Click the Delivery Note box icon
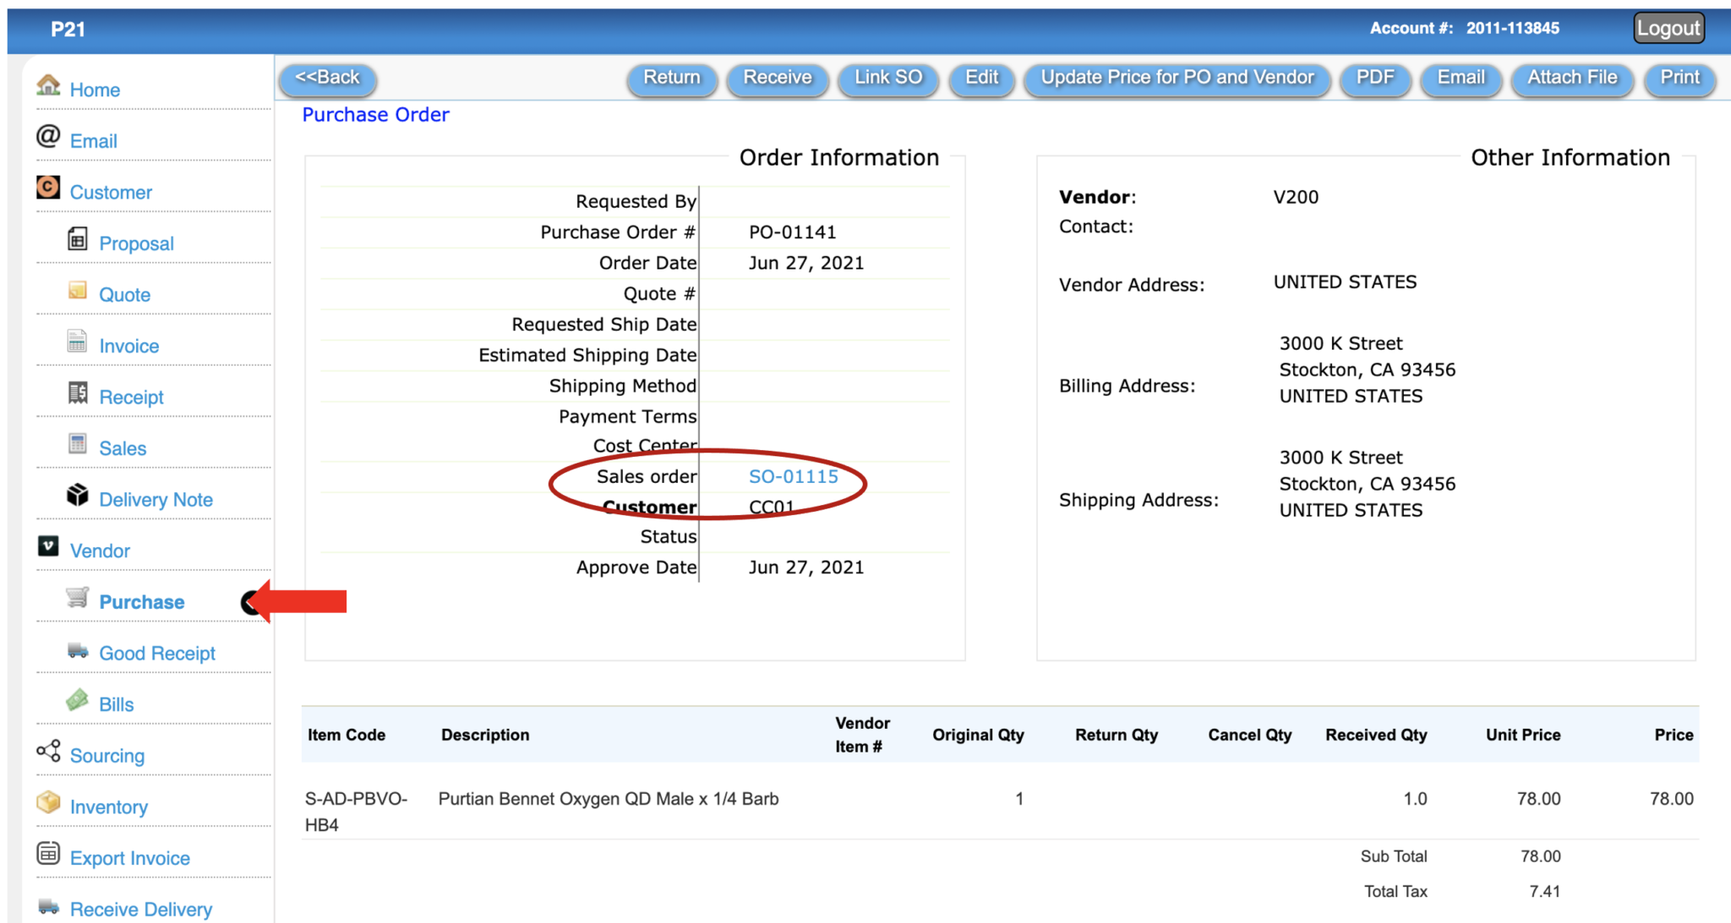Image resolution: width=1731 pixels, height=923 pixels. 77,495
